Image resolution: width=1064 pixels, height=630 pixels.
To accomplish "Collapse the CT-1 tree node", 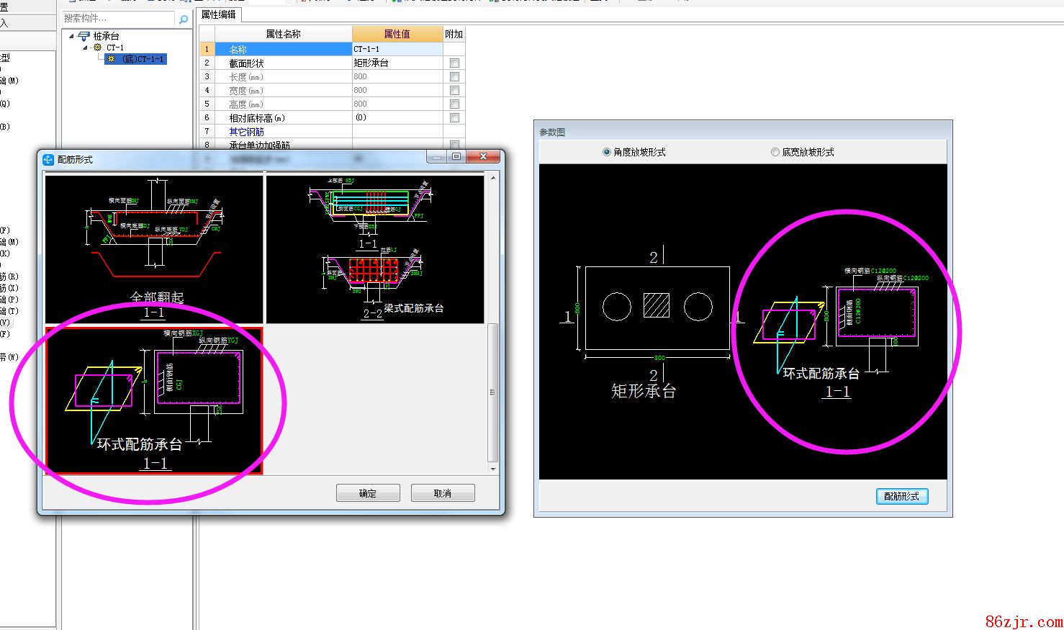I will tap(86, 48).
